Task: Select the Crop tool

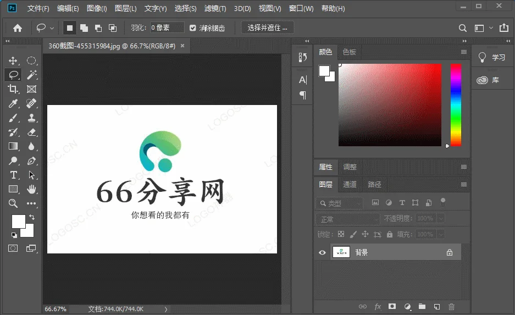Action: pyautogui.click(x=13, y=89)
